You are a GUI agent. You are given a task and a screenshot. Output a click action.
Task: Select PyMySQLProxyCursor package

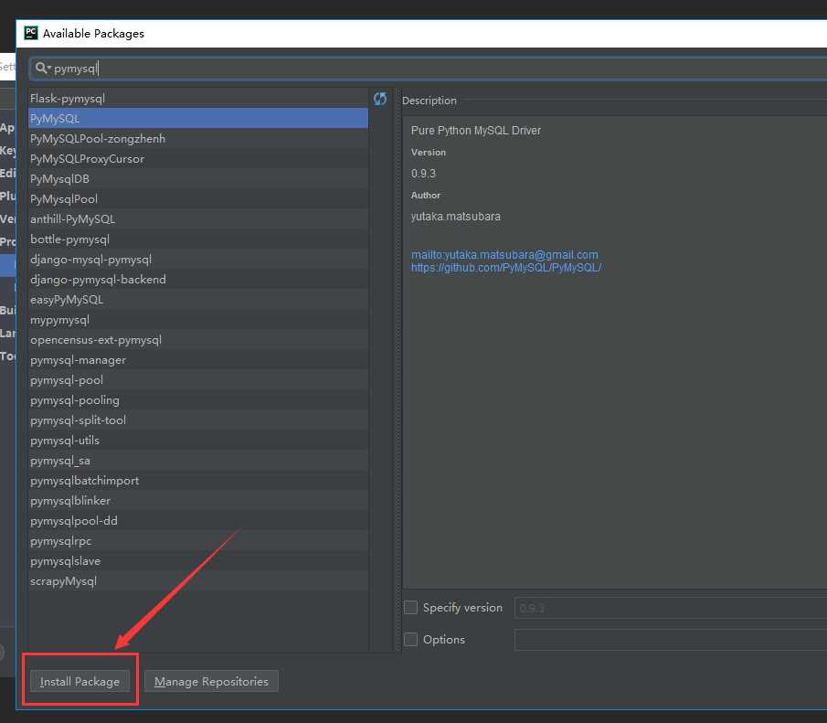click(198, 158)
